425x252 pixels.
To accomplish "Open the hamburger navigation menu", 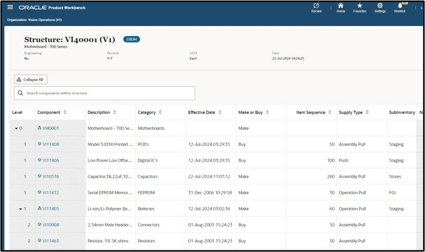I will (10, 8).
